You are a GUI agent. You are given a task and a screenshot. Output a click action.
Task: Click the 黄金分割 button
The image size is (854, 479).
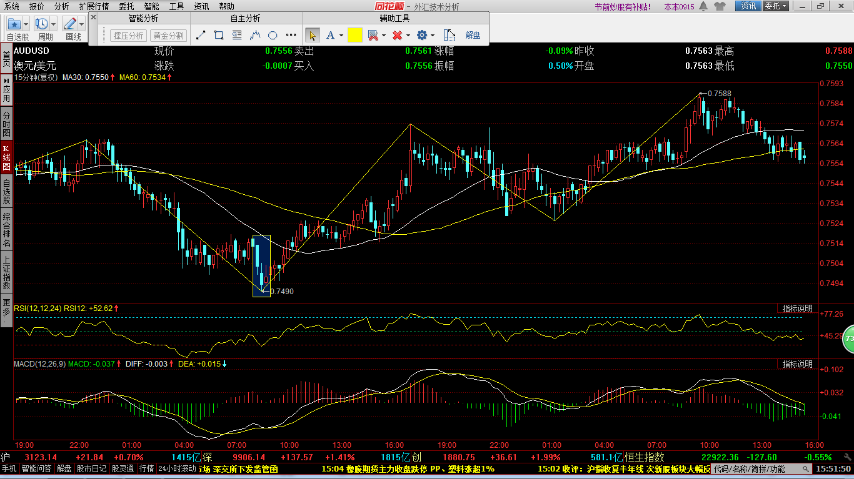pos(169,36)
